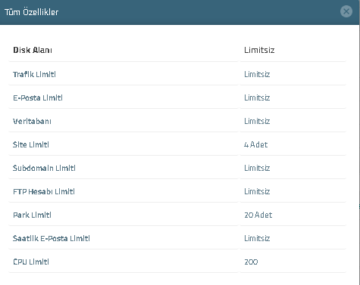Close the Tüm Özellikler dialog
The width and height of the screenshot is (360, 285).
[x=346, y=11]
